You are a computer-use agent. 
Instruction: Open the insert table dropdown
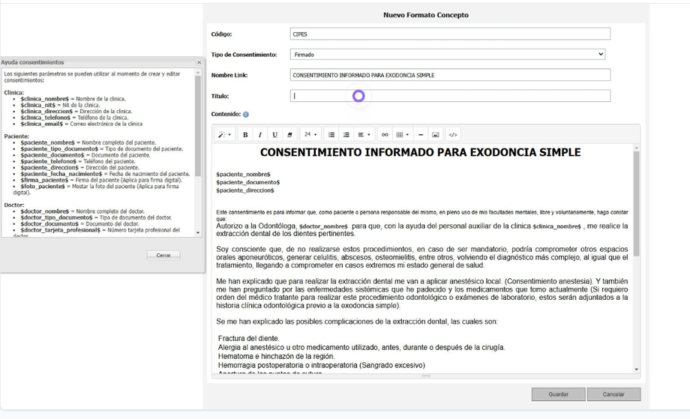point(403,134)
